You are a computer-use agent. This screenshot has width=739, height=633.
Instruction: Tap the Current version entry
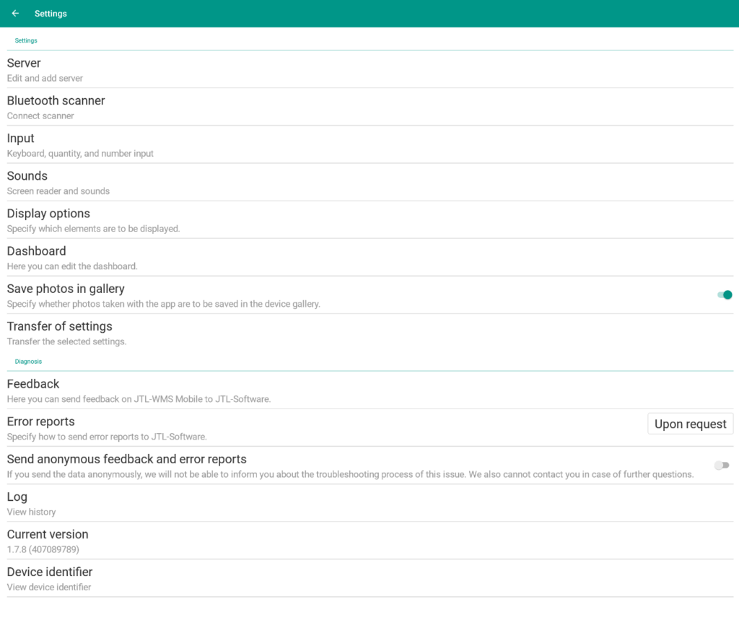(48, 534)
